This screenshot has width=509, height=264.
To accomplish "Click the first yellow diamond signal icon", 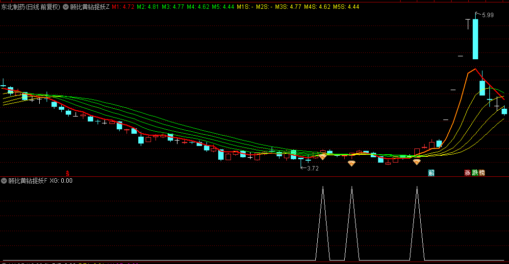I will tap(323, 157).
